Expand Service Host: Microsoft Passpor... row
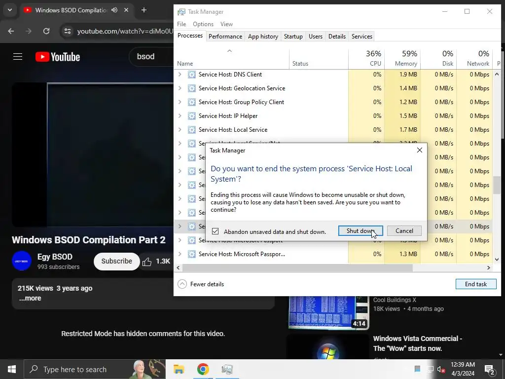 pyautogui.click(x=180, y=254)
